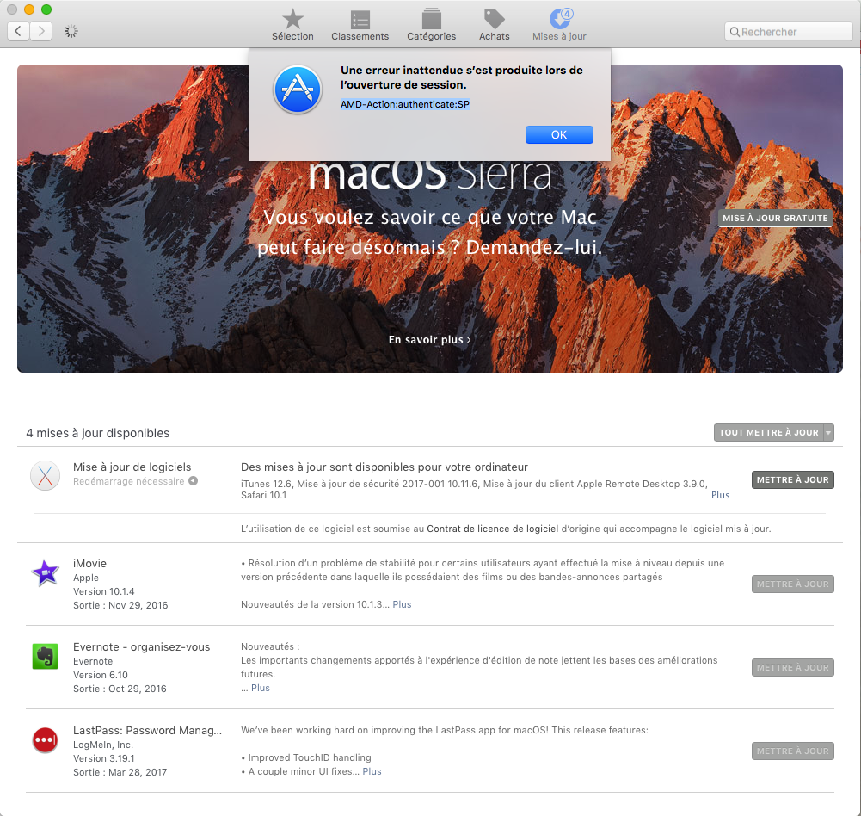Click the iMovie app icon
Viewport: 861px width, 816px height.
click(x=45, y=572)
